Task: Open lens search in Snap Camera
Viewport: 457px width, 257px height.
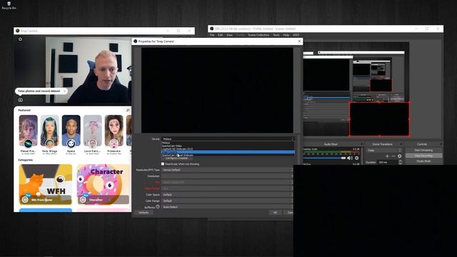Action: pyautogui.click(x=128, y=110)
